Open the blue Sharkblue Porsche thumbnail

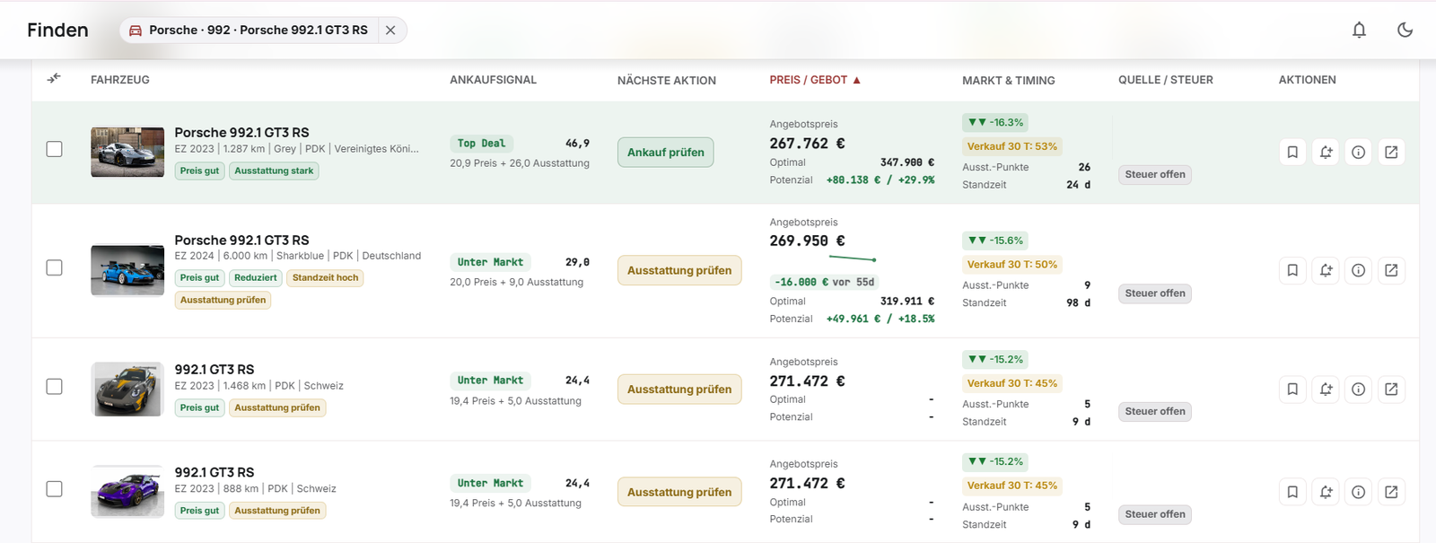point(127,270)
